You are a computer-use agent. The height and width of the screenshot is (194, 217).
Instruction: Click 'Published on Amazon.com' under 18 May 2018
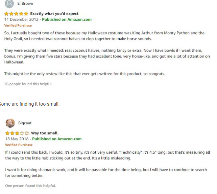pyautogui.click(x=57, y=139)
